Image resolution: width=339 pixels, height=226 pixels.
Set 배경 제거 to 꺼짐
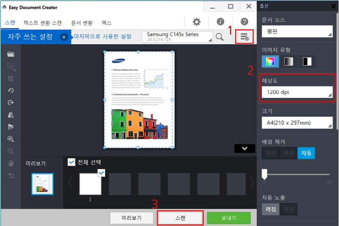[271, 153]
